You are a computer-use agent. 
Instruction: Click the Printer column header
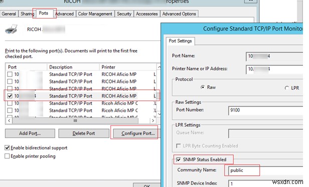[127, 67]
